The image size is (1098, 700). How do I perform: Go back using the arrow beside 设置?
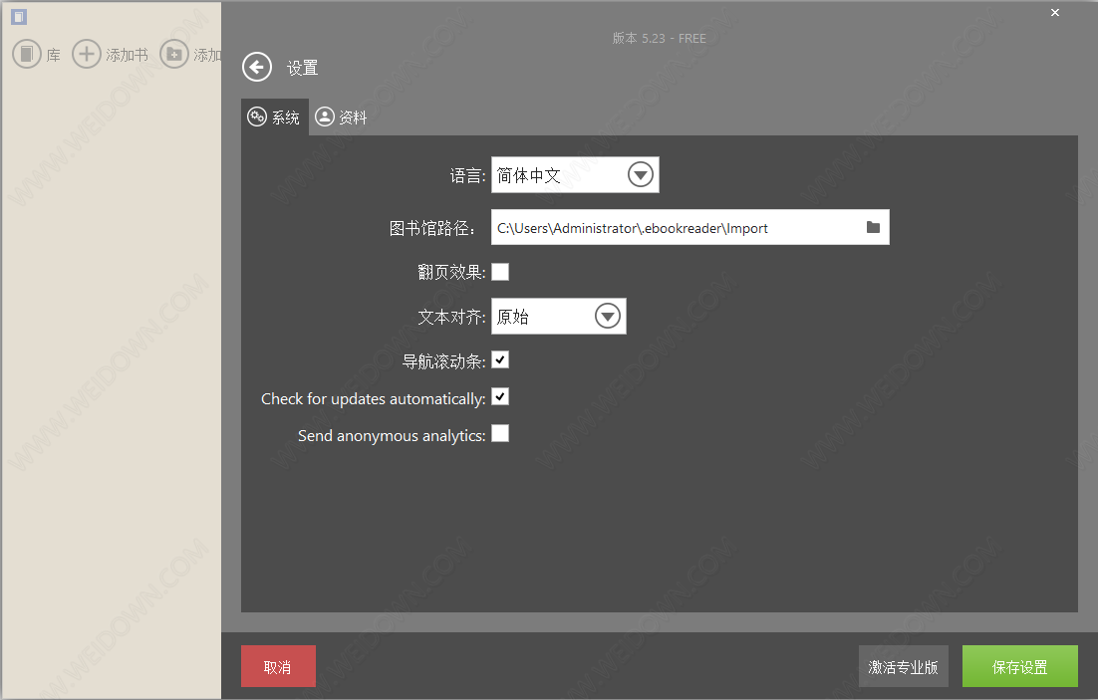click(257, 67)
